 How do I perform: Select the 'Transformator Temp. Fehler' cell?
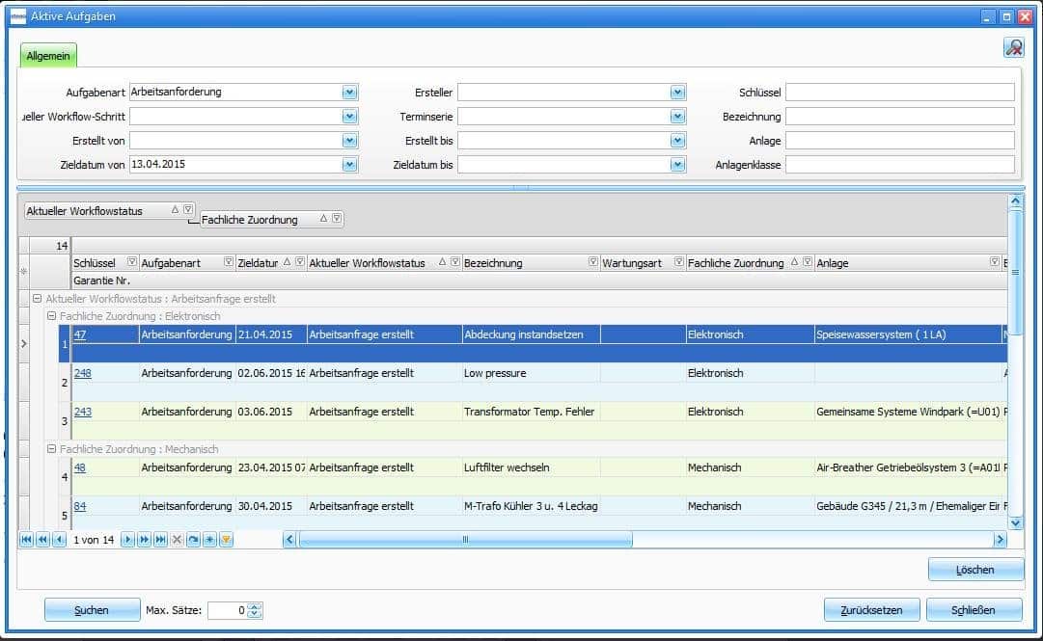(x=531, y=412)
